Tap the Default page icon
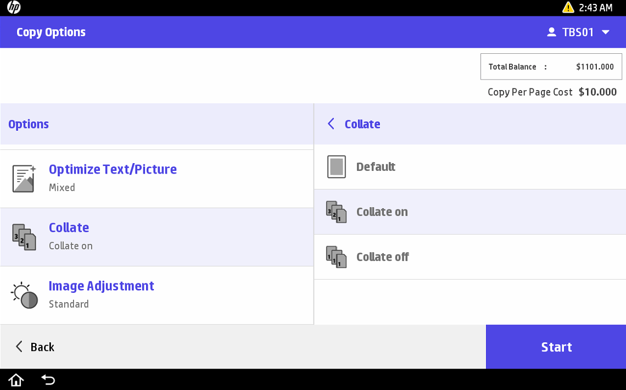The width and height of the screenshot is (626, 390). (336, 167)
